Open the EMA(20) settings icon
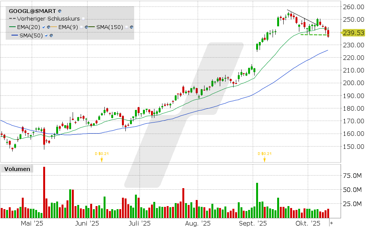The height and width of the screenshot is (229, 367). (49, 27)
